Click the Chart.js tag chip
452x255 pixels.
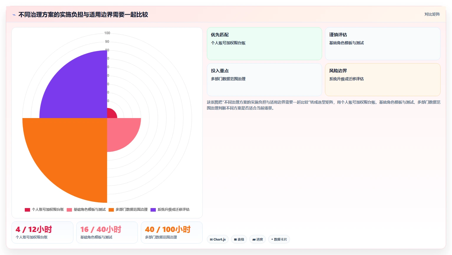pyautogui.click(x=218, y=239)
